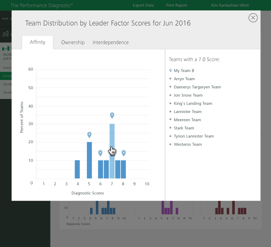Click 'Daenerys Targaryen Team' entry
271x247 pixels.
pyautogui.click(x=197, y=87)
